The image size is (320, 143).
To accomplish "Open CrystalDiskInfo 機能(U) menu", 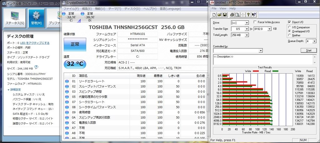I will click(x=100, y=9).
